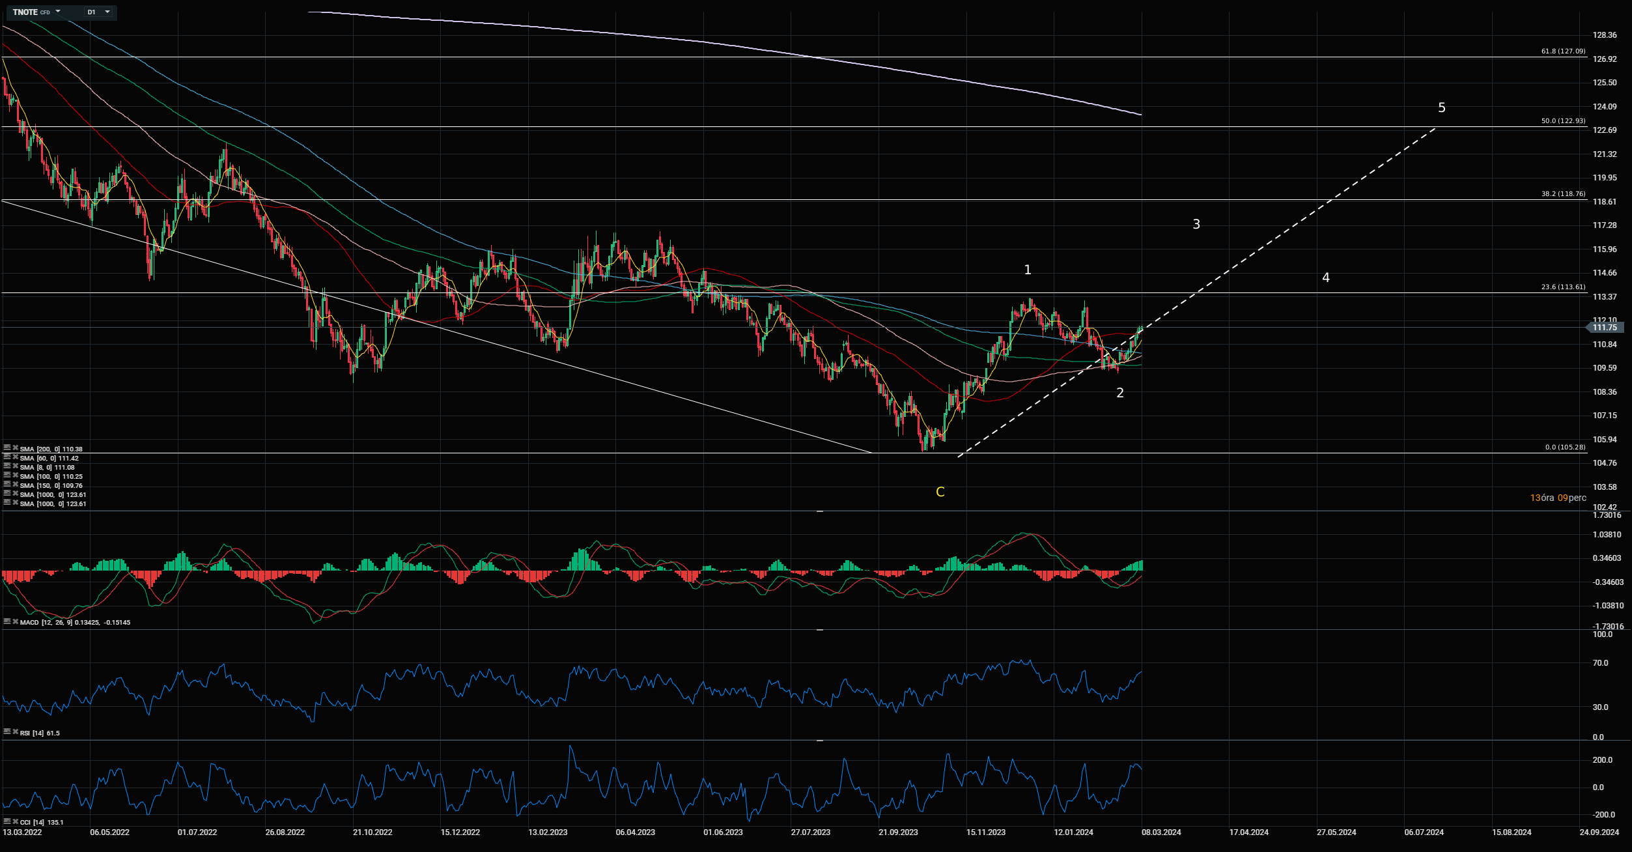Remove the MACD indicator with X icon
1632x852 pixels.
click(15, 621)
